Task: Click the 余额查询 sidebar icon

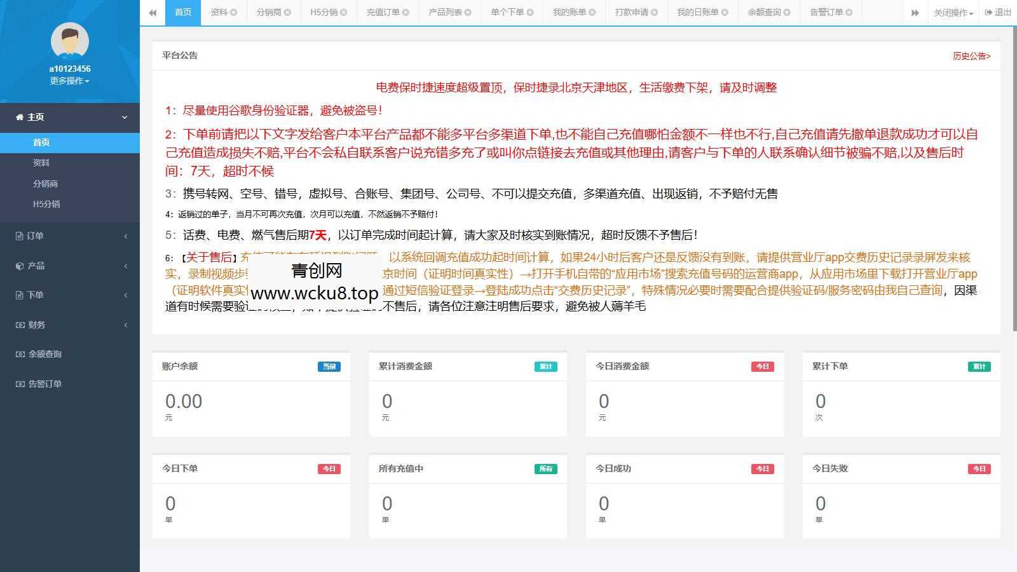Action: 19,354
